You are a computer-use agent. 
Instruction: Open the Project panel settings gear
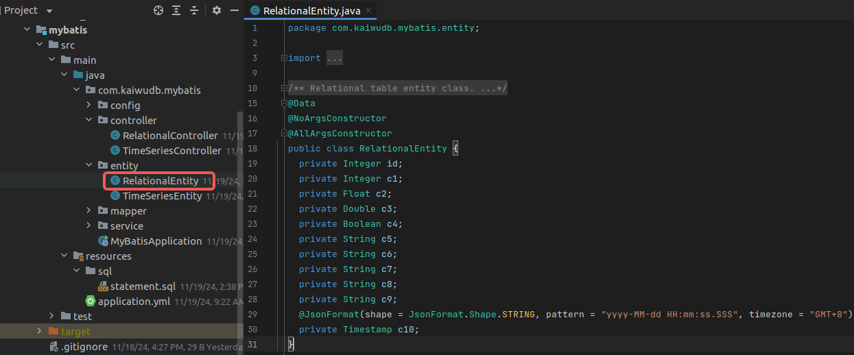pyautogui.click(x=217, y=10)
